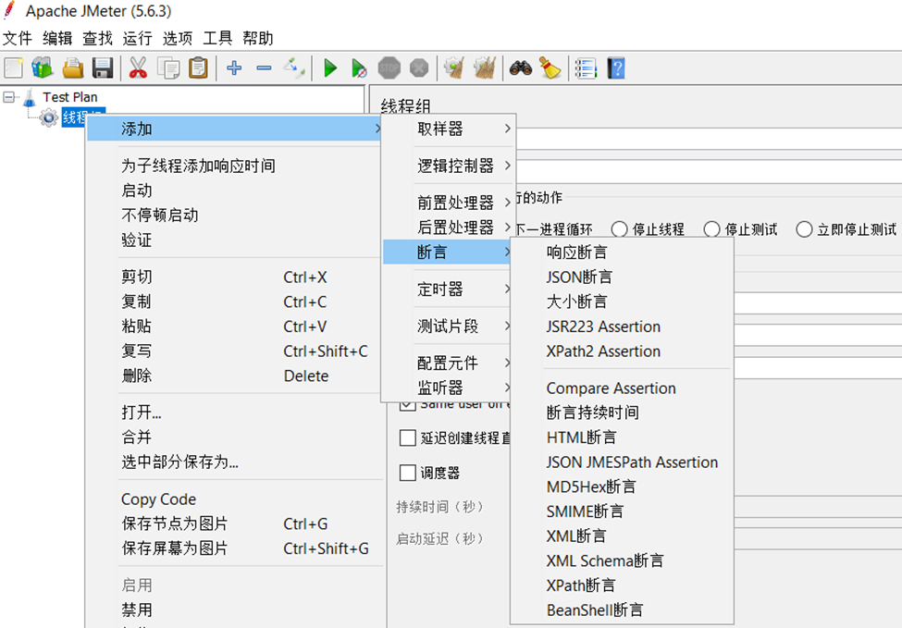The height and width of the screenshot is (628, 902).
Task: Open the 编辑 menu
Action: (x=57, y=39)
